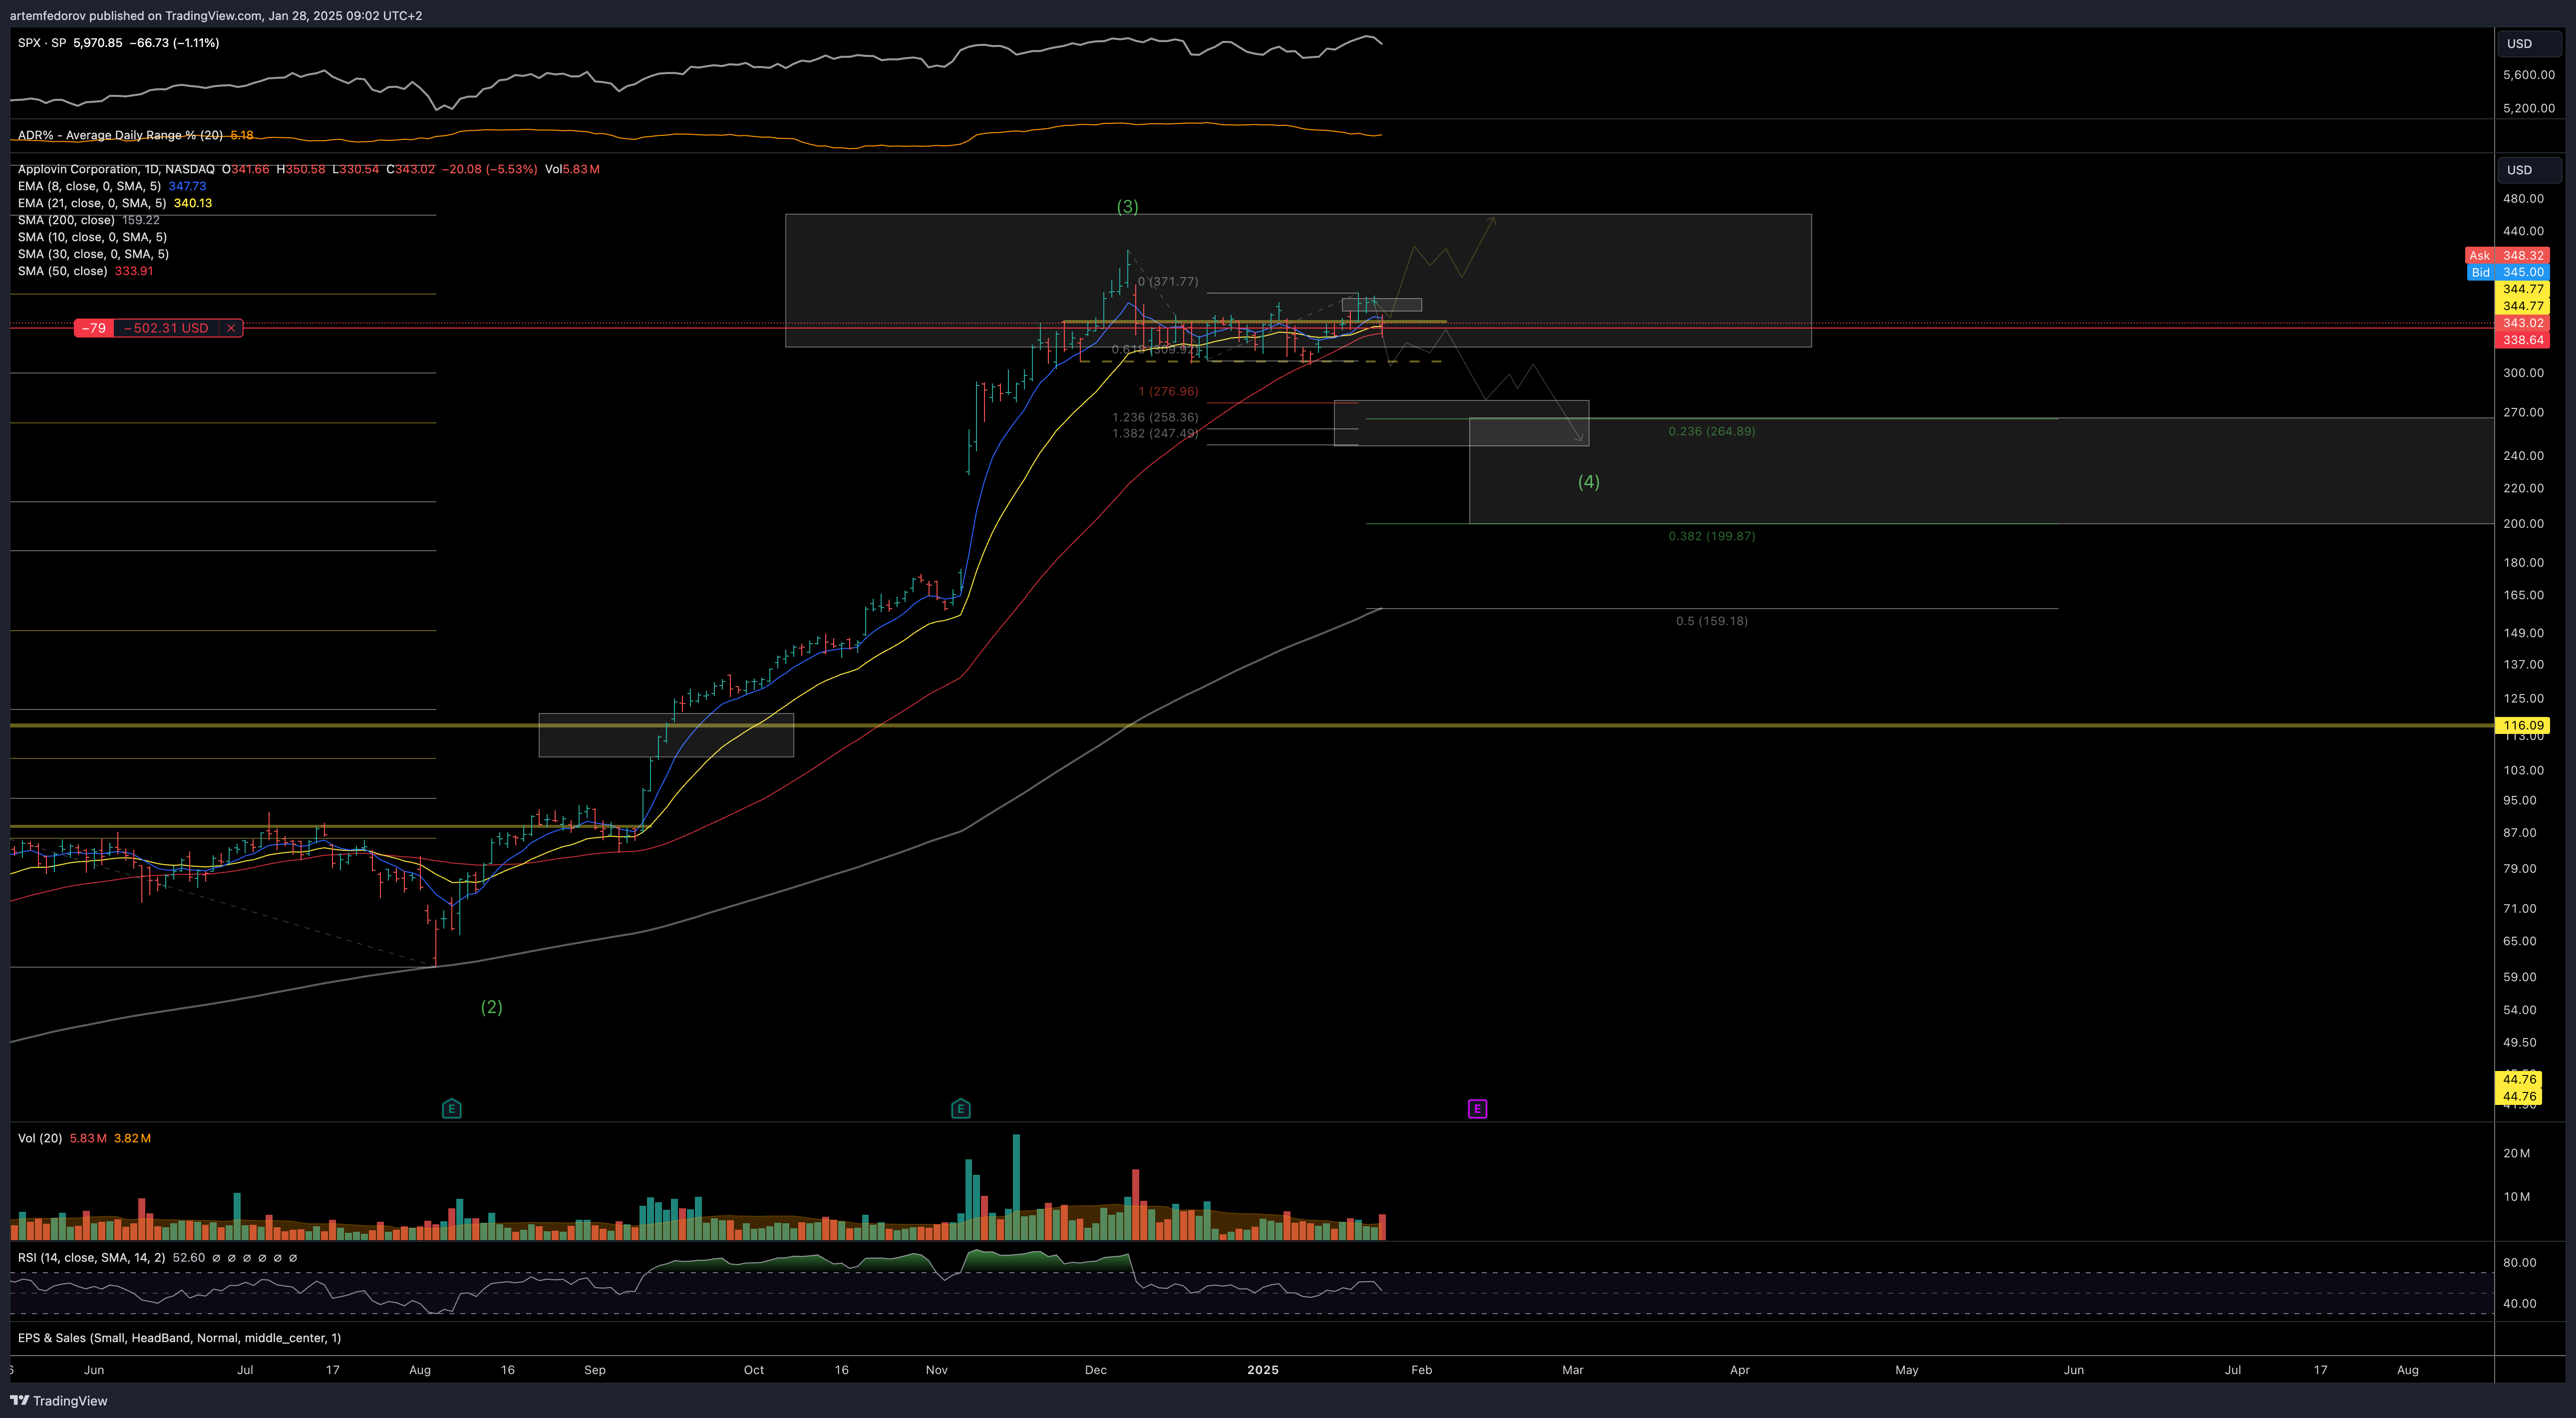The width and height of the screenshot is (2576, 1418).
Task: Click the 0.382 (199.87) retracement label
Action: tap(1711, 536)
